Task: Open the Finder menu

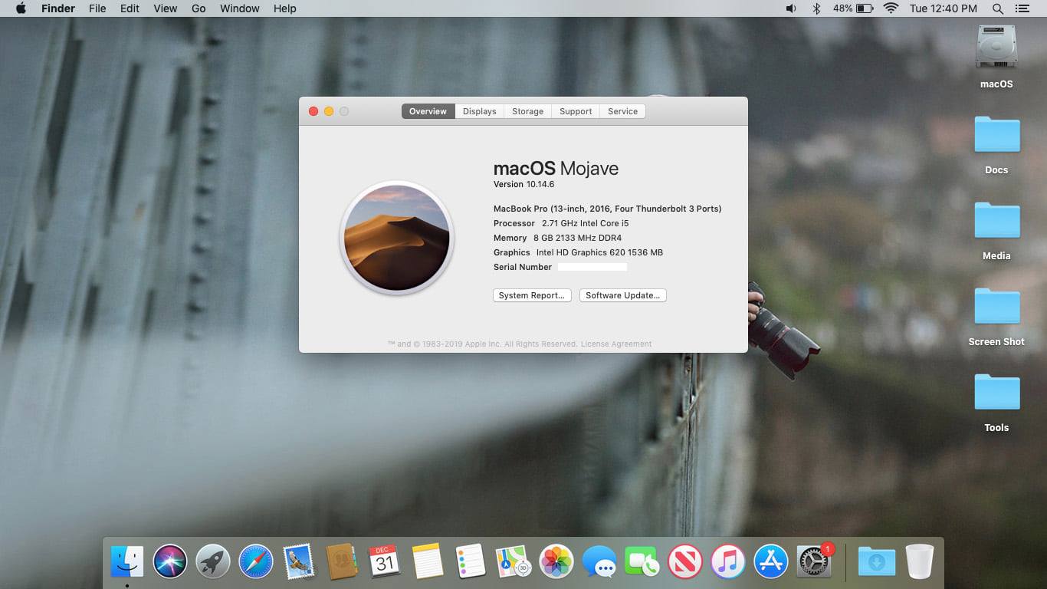Action: pos(58,8)
